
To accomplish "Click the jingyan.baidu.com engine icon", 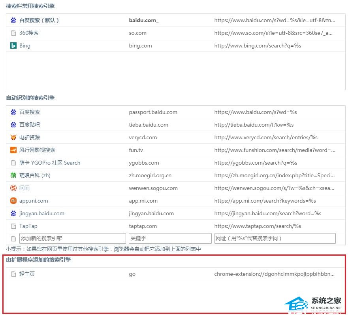I will coord(13,213).
